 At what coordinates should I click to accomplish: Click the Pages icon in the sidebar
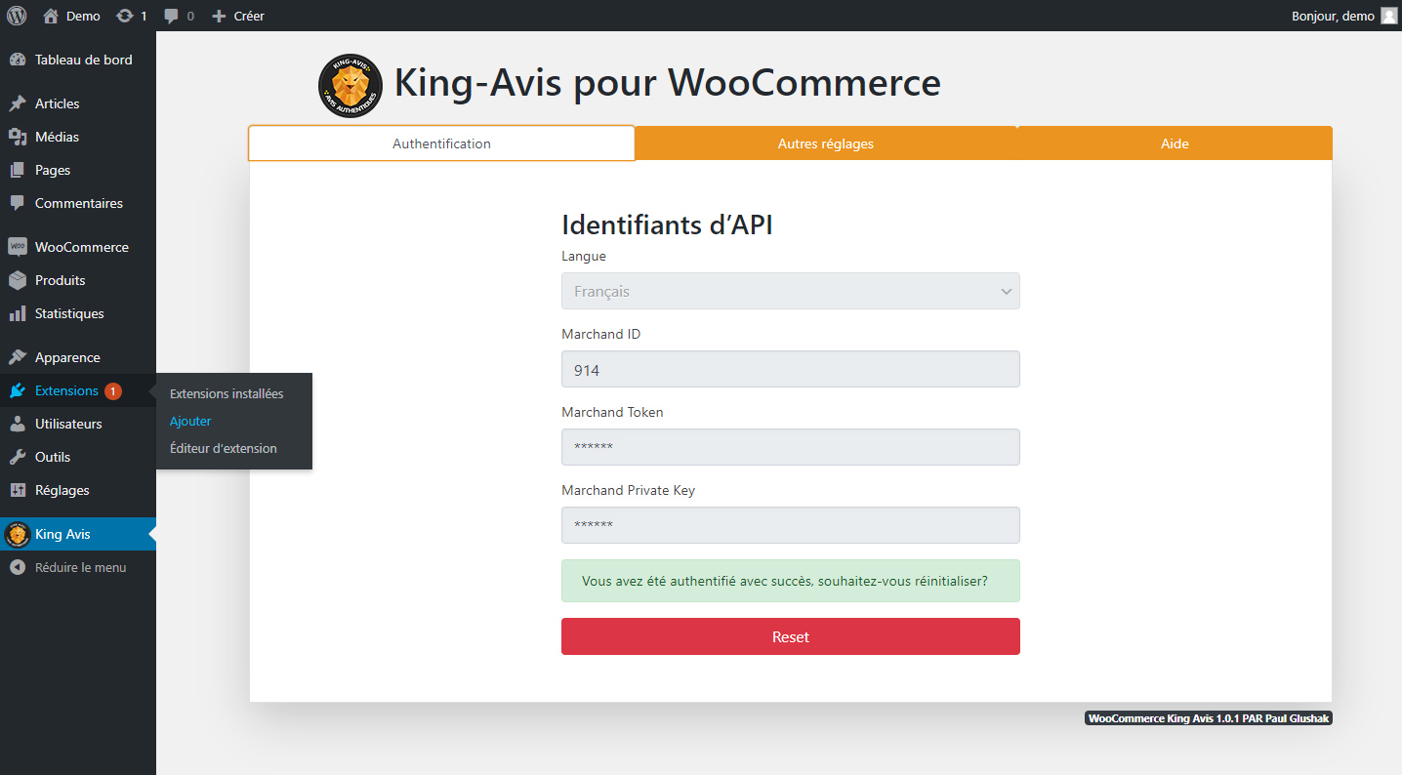pyautogui.click(x=18, y=170)
